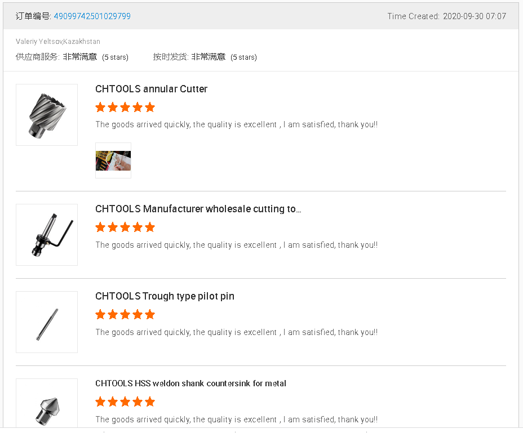Click third star of the wholesale cutting tool rating

(x=125, y=227)
